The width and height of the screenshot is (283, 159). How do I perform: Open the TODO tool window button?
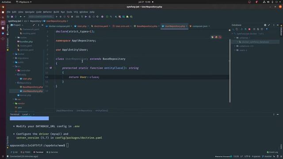tap(26, 152)
